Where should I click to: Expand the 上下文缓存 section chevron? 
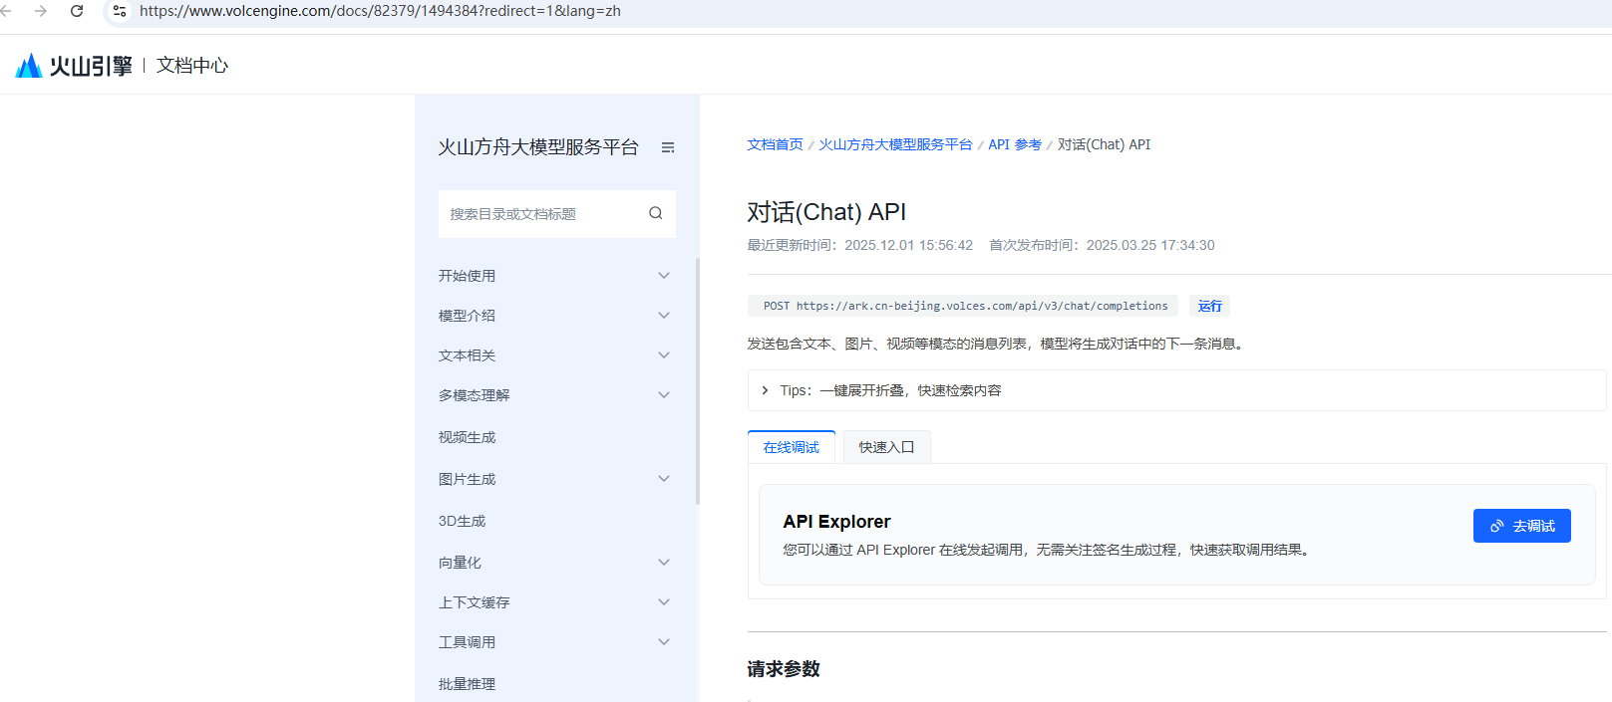(664, 602)
